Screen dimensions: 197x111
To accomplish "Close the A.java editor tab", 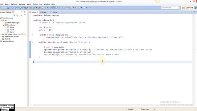I will (37, 12).
